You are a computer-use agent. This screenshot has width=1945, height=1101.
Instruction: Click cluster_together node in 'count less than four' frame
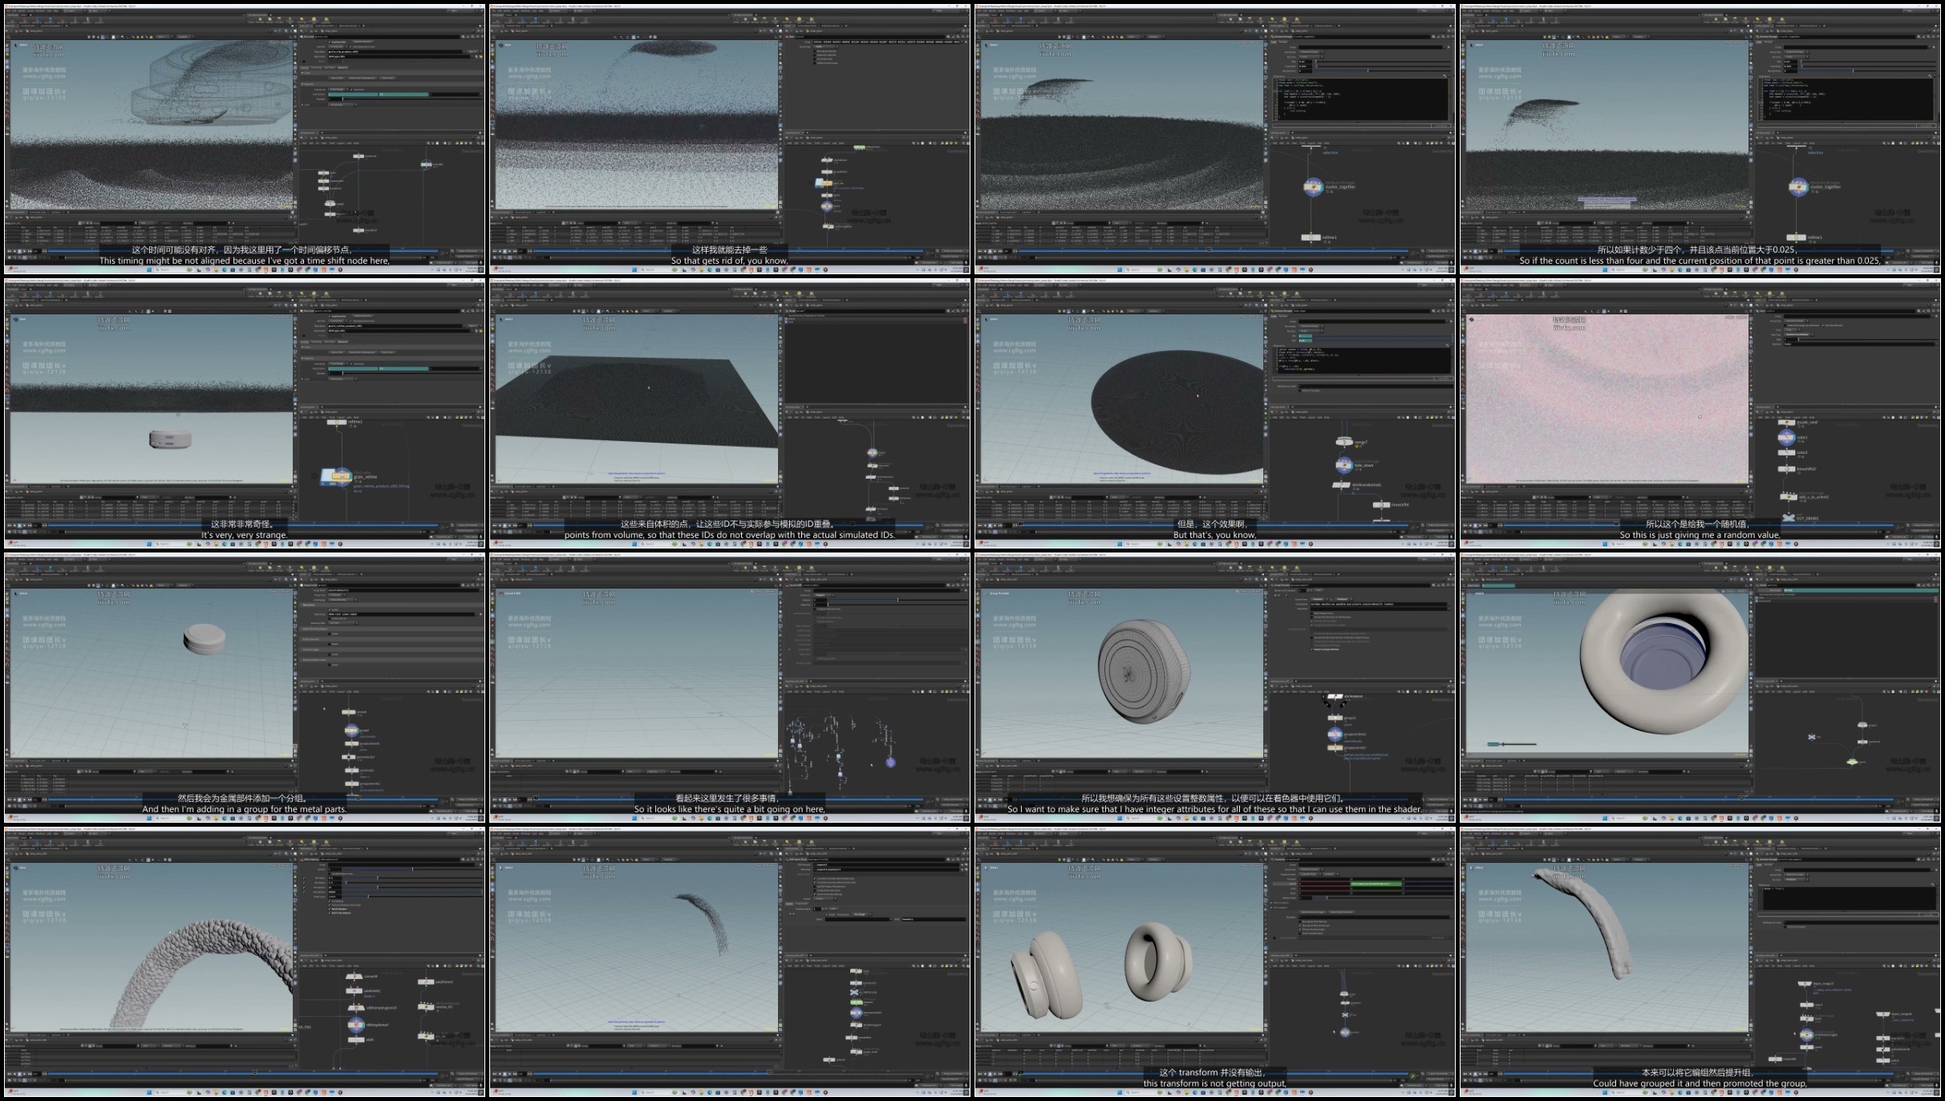click(x=1798, y=187)
